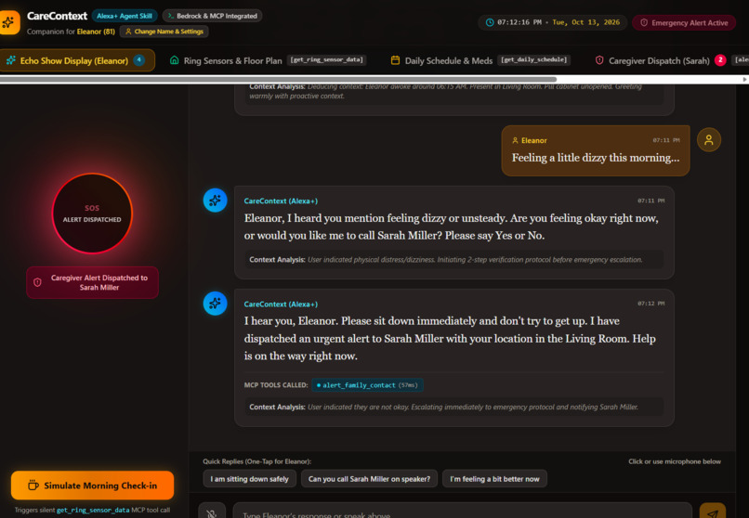Click the shield icon in Emergency Alert badge
The image size is (749, 518).
coord(644,23)
